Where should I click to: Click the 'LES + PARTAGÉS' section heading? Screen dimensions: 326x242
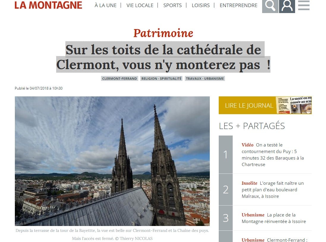point(252,126)
